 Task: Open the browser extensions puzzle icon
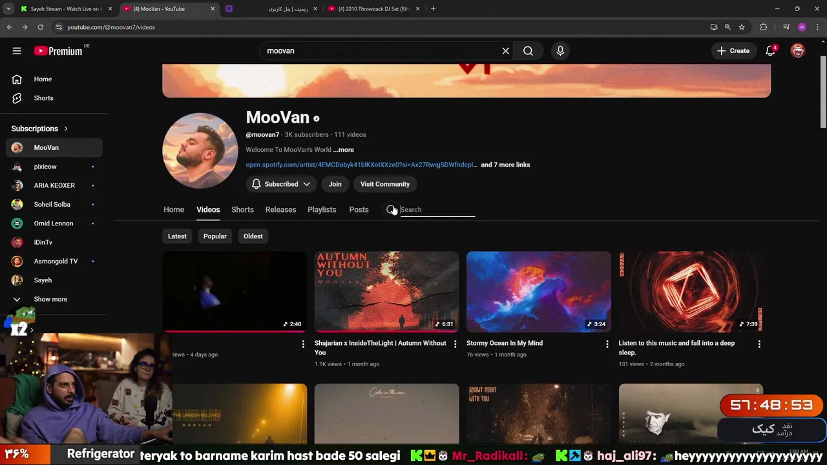(764, 27)
